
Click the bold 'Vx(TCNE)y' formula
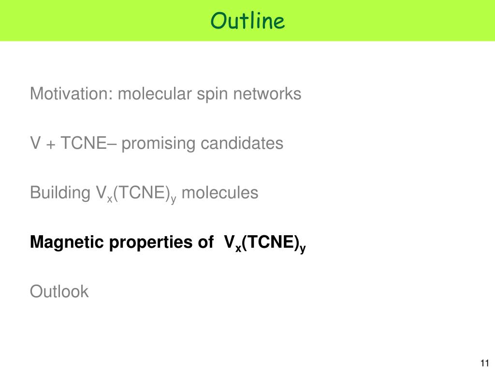click(265, 243)
